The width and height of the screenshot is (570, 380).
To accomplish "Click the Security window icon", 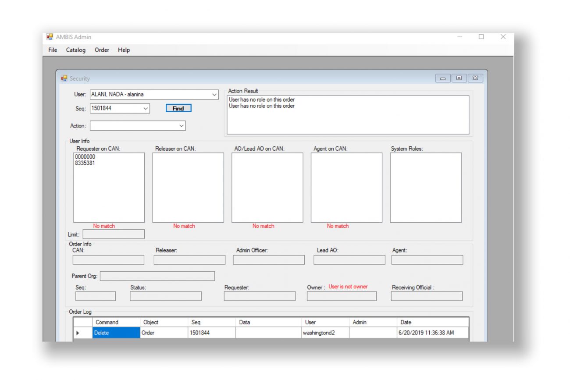I will tap(64, 78).
